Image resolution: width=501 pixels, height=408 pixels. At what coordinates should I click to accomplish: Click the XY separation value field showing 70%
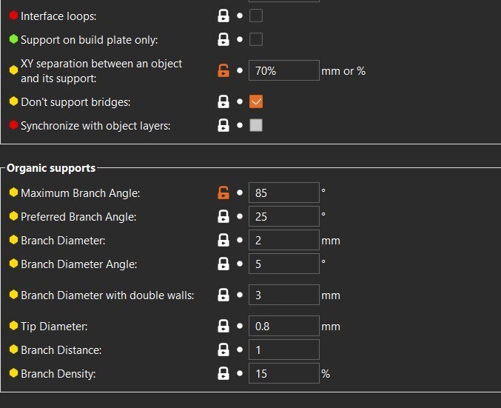(283, 71)
